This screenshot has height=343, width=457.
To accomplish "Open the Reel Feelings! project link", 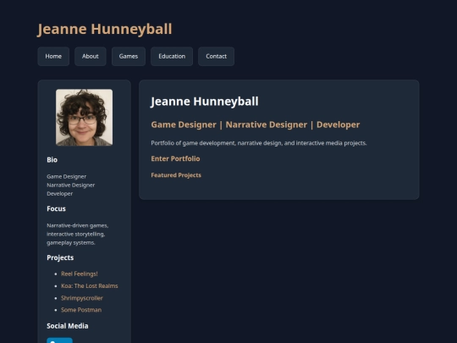I will (x=80, y=274).
